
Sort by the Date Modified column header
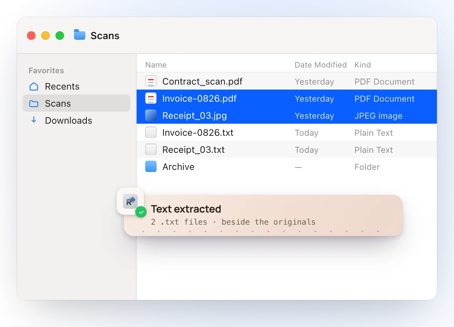(321, 65)
